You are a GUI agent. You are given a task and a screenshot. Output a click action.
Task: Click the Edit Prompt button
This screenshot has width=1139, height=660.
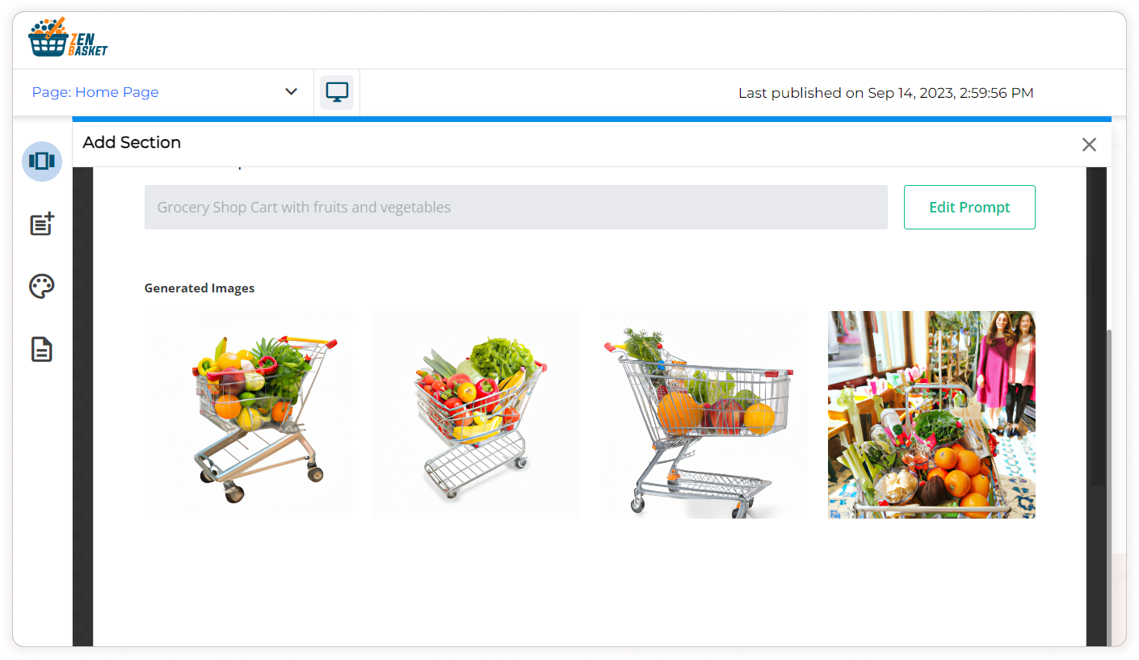969,207
